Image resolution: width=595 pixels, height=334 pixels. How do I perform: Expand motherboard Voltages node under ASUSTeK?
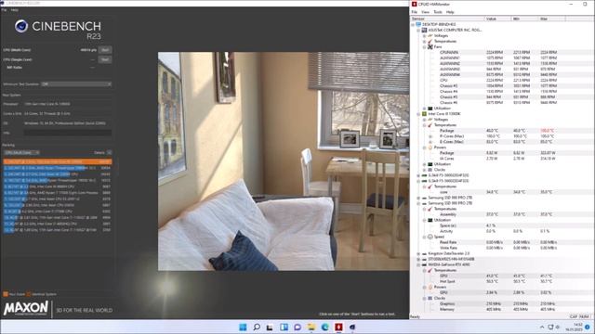(x=424, y=35)
